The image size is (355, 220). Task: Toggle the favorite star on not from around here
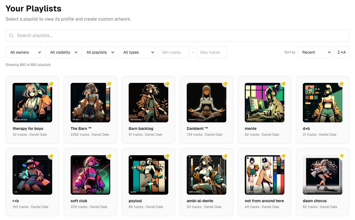click(284, 156)
